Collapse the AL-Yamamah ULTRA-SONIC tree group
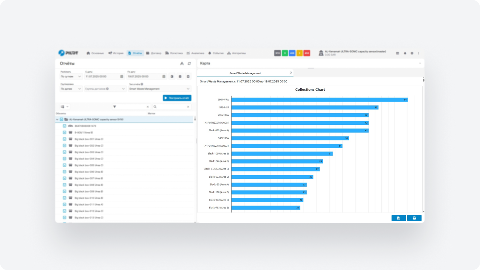This screenshot has width=480, height=270. pyautogui.click(x=57, y=120)
